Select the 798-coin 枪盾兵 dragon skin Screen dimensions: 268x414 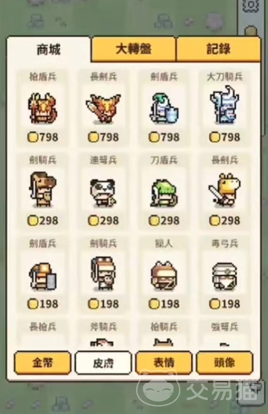point(43,108)
